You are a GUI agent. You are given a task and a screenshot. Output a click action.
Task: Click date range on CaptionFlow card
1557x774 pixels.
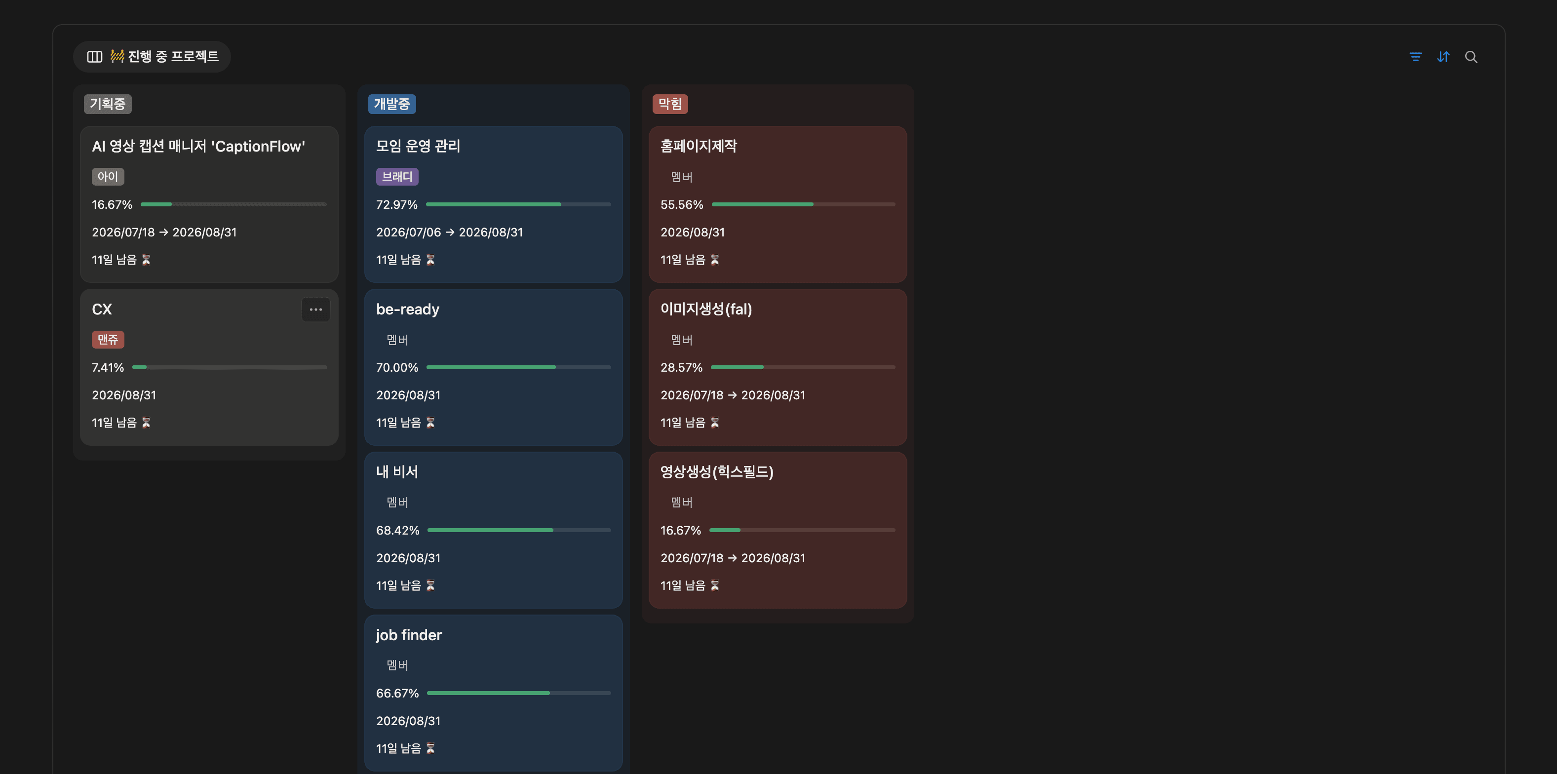click(x=164, y=232)
